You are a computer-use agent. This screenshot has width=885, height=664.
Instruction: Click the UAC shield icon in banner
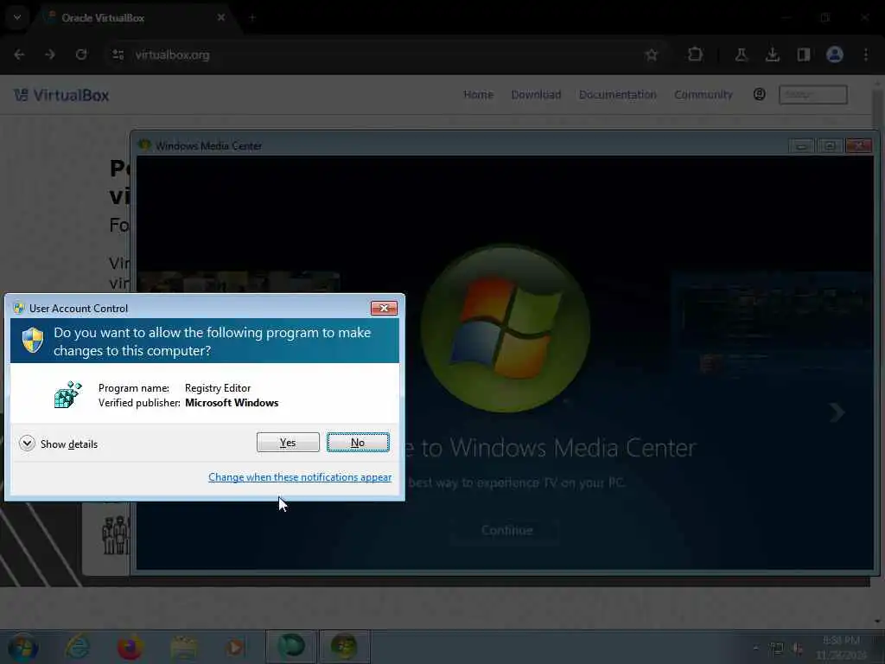click(x=33, y=341)
